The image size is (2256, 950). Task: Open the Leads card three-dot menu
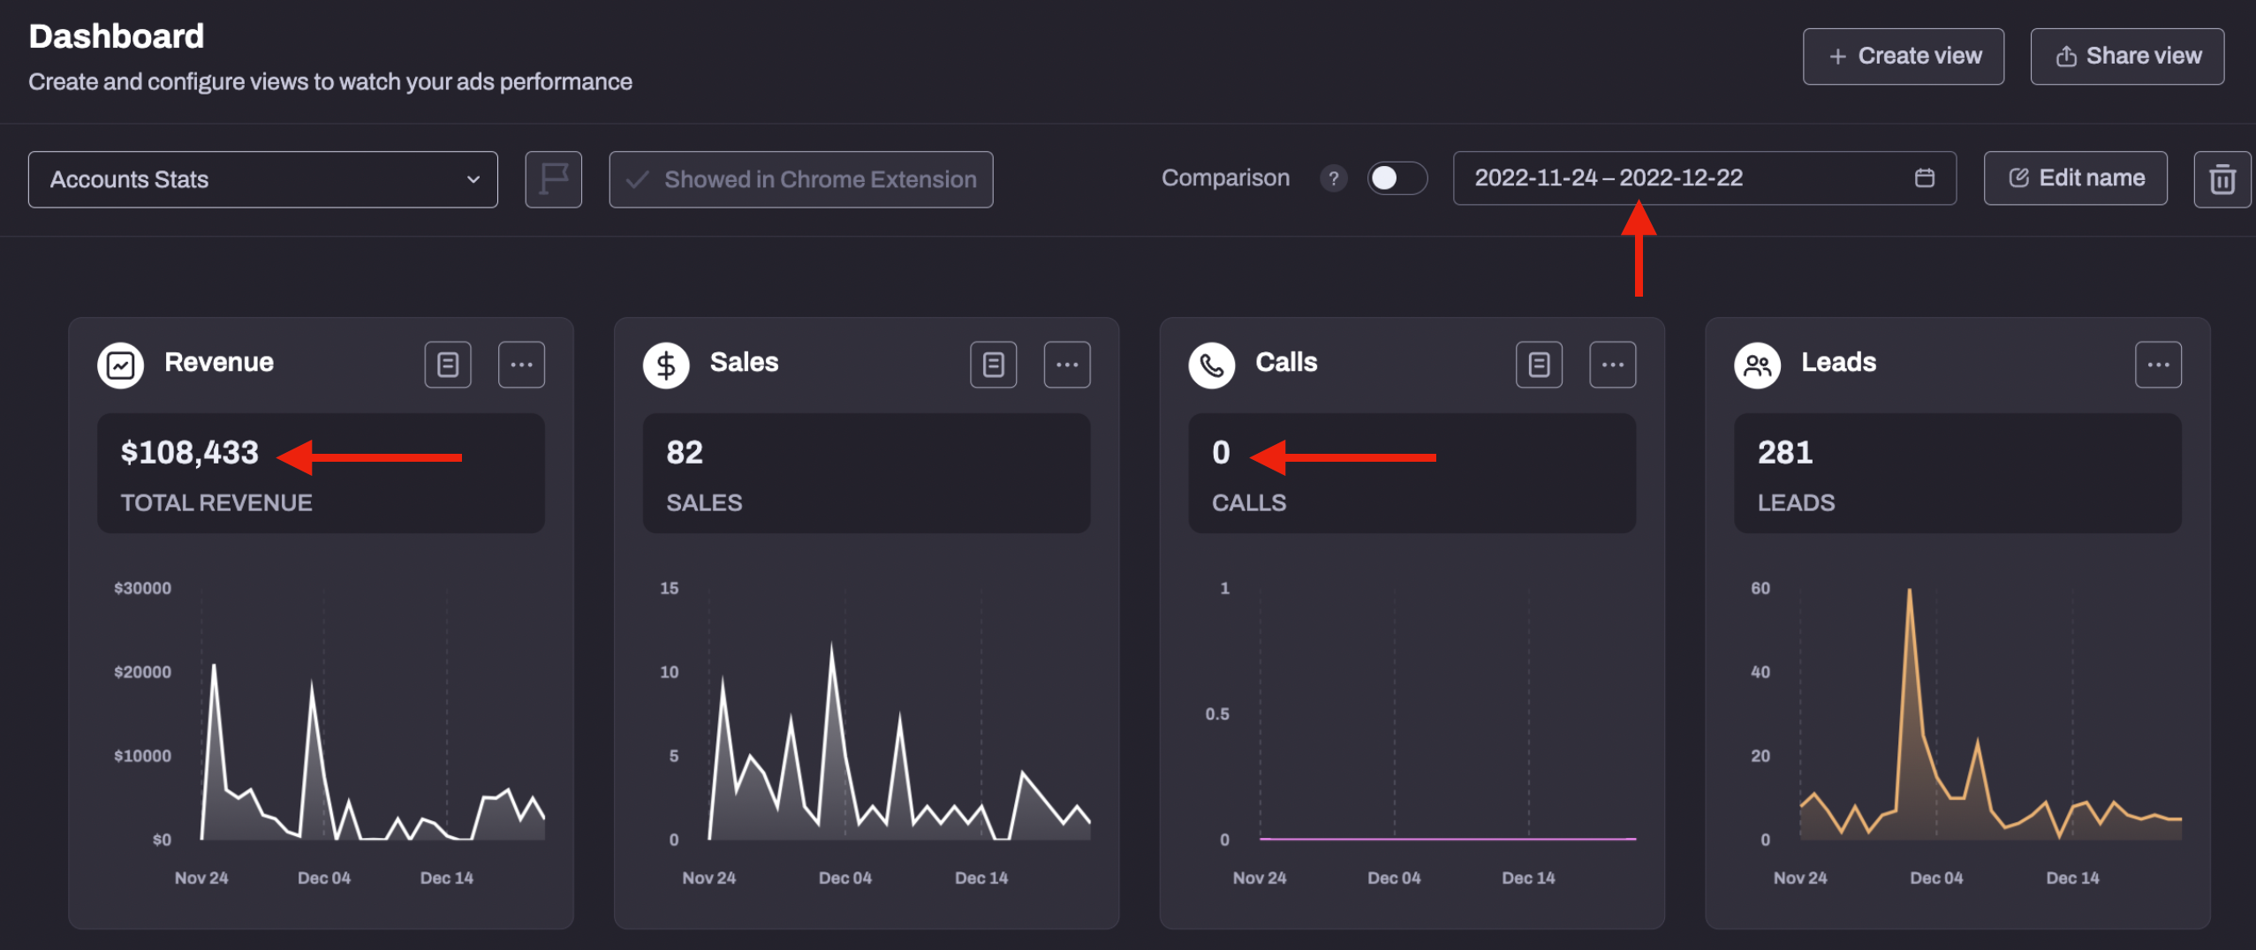pyautogui.click(x=2158, y=364)
